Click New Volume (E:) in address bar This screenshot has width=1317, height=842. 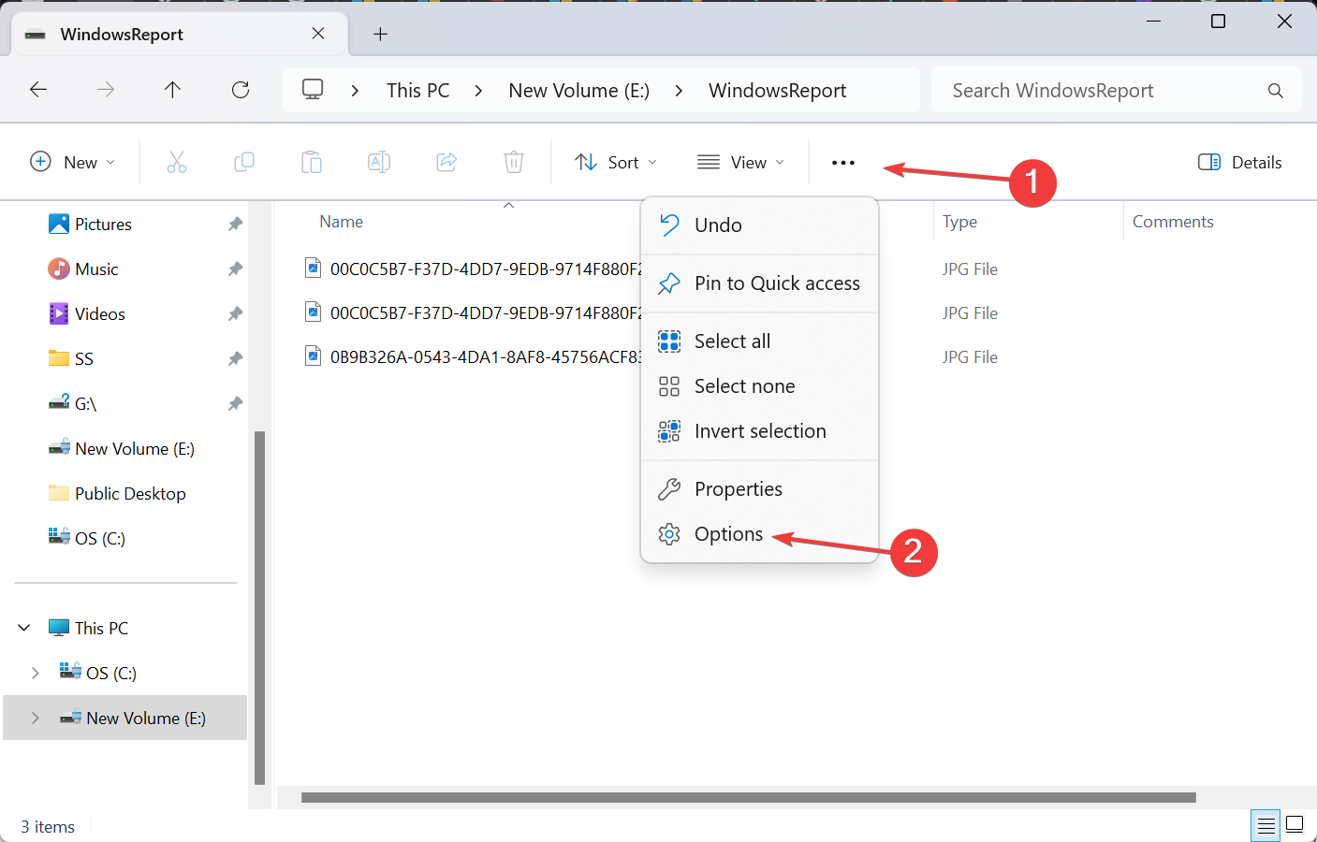[578, 91]
